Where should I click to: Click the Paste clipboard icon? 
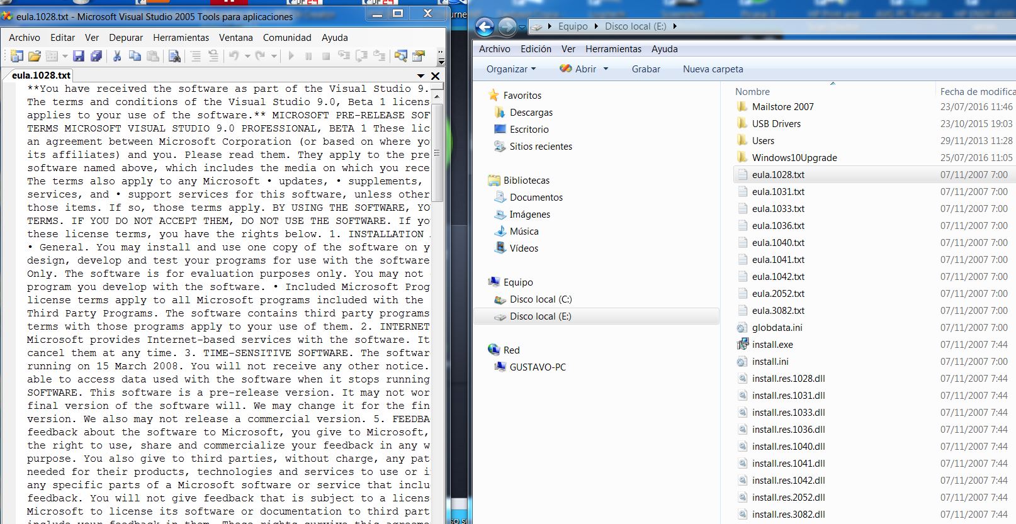(x=152, y=56)
